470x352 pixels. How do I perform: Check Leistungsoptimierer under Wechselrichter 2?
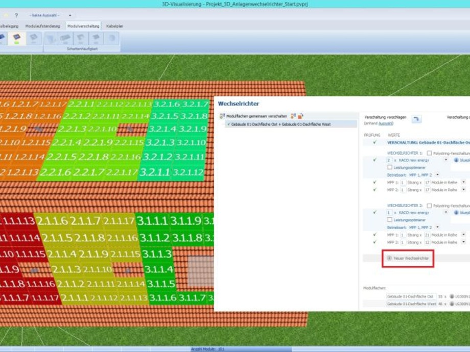point(390,220)
